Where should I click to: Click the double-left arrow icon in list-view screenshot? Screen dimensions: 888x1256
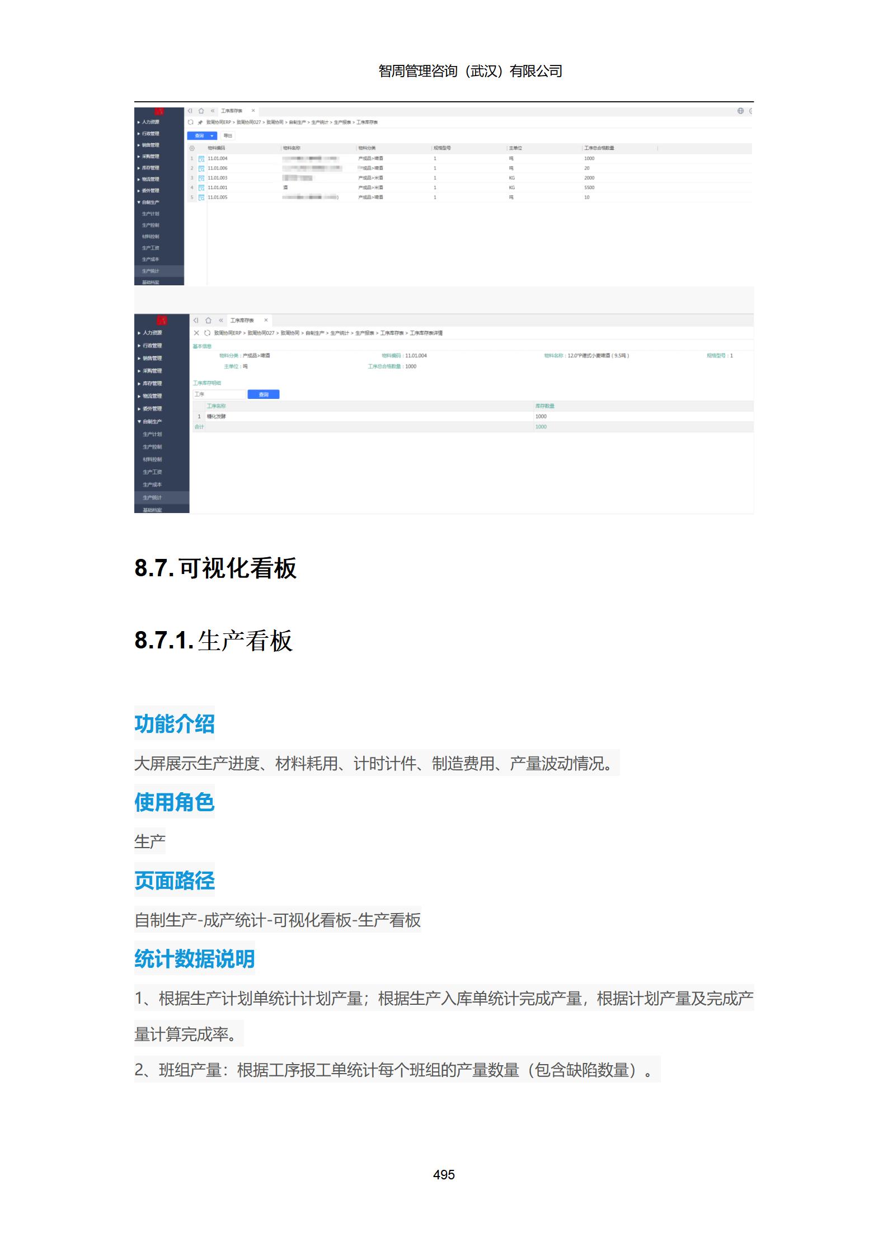click(213, 111)
